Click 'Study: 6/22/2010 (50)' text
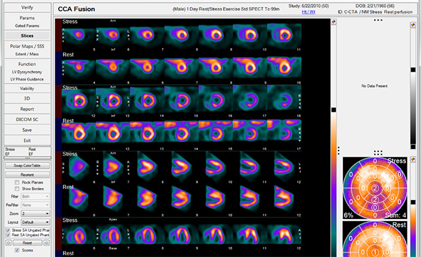This screenshot has height=257, width=421. click(x=309, y=6)
